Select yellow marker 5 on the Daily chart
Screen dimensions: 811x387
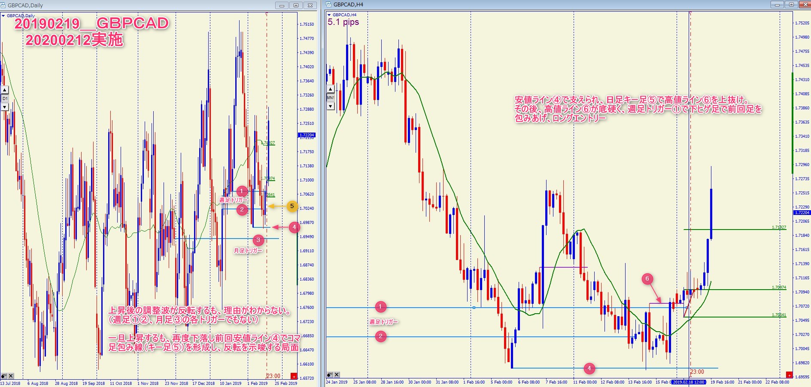(x=292, y=206)
